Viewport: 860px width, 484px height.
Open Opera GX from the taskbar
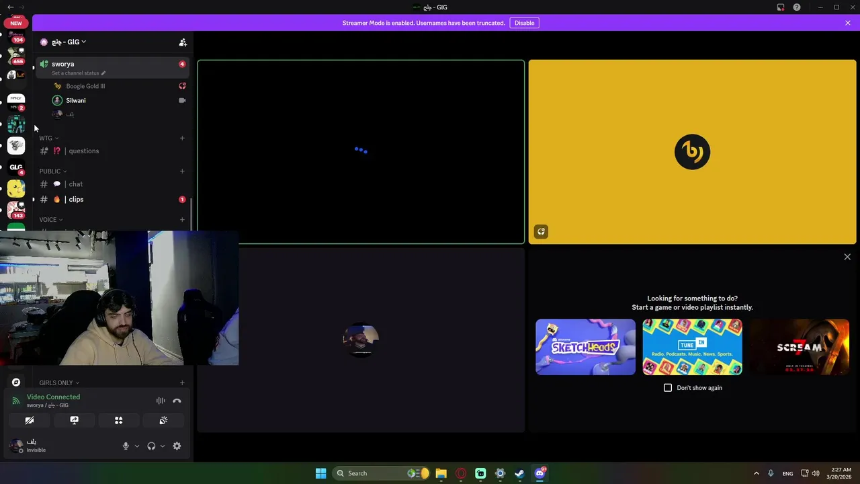pos(461,473)
